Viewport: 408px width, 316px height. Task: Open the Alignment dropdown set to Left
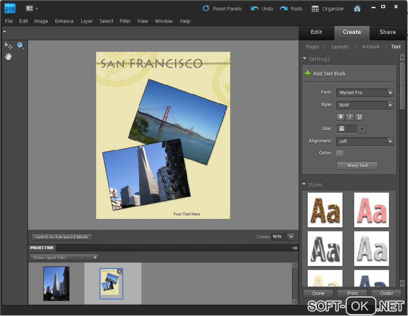click(364, 141)
